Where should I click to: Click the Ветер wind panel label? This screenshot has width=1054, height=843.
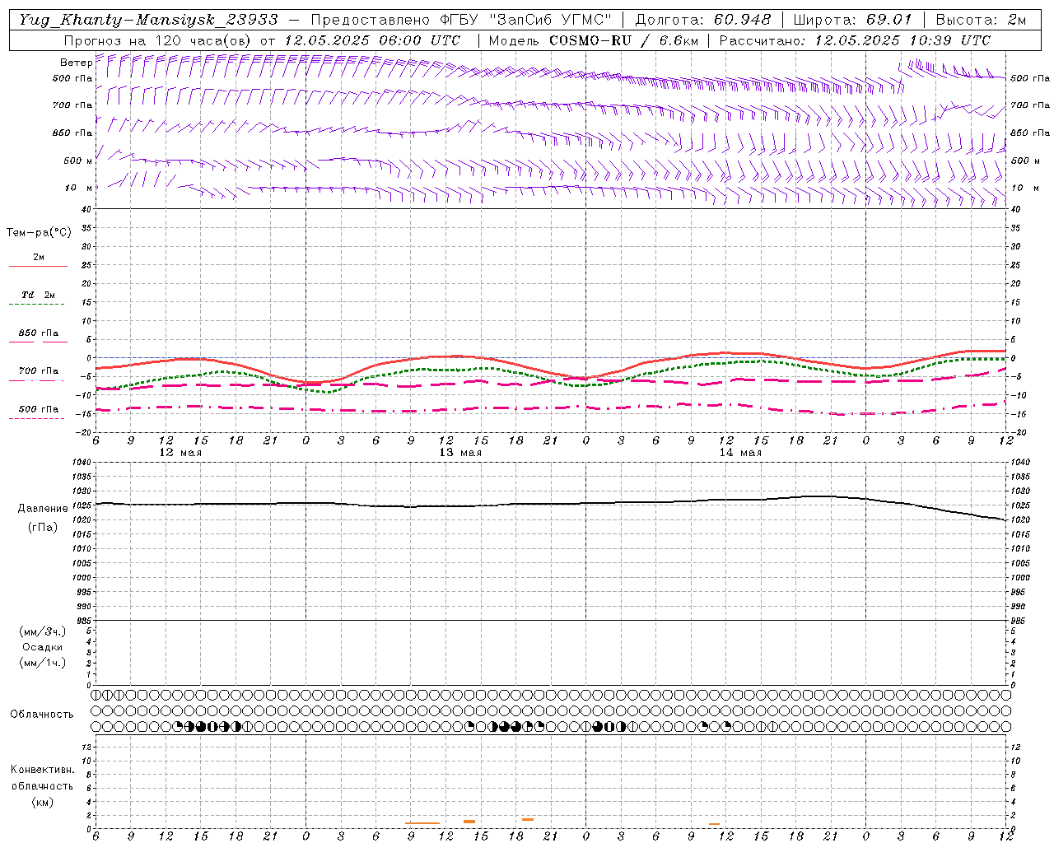click(76, 63)
